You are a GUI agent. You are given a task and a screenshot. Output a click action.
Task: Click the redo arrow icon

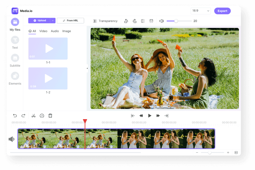coord(23,116)
